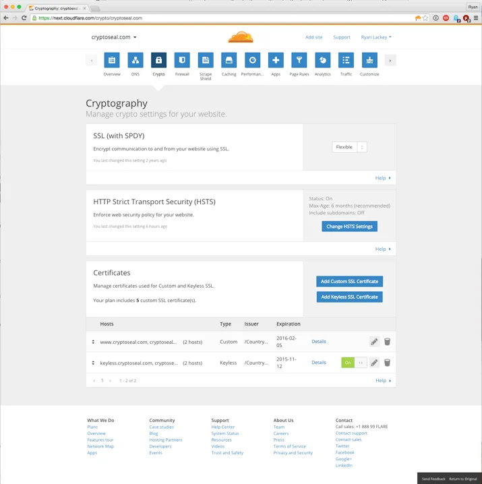Click Add Custom SSL Certificate button
The width and height of the screenshot is (482, 484).
pyautogui.click(x=350, y=281)
